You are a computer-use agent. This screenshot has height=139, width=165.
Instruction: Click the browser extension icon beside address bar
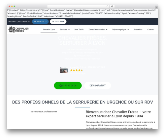(112, 6)
